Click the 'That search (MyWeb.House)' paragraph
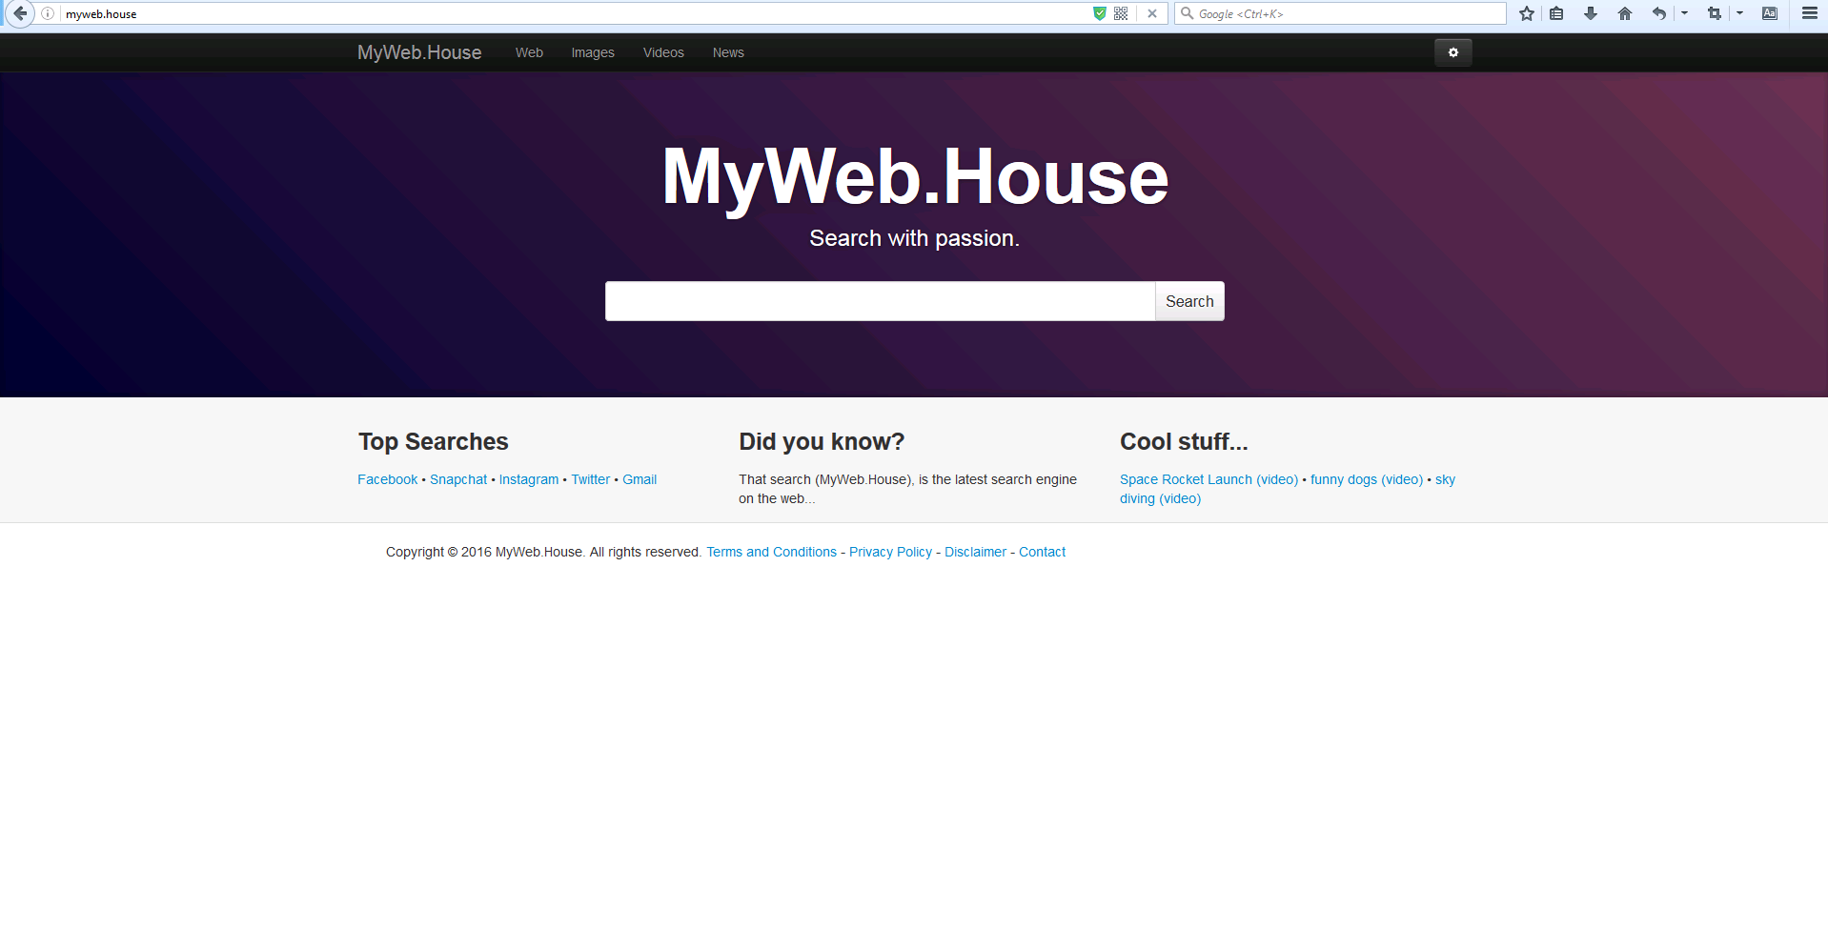Screen dimensions: 1828x931 [907, 489]
